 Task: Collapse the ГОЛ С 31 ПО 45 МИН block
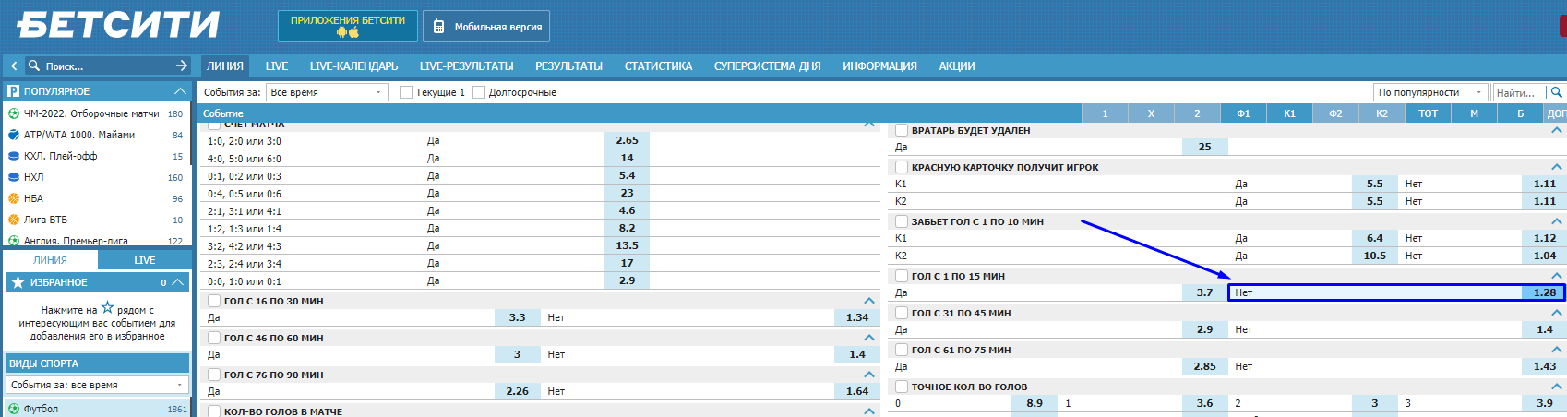coord(1557,313)
